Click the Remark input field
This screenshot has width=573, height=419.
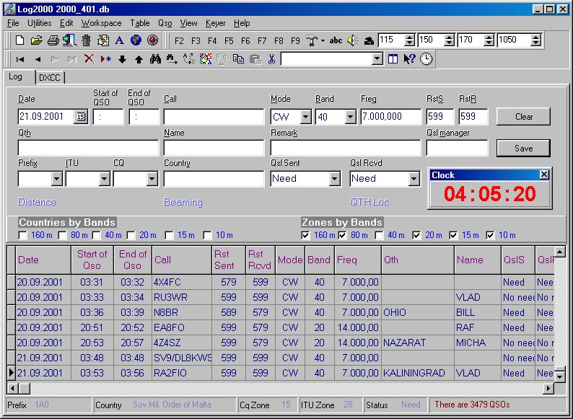click(x=346, y=149)
